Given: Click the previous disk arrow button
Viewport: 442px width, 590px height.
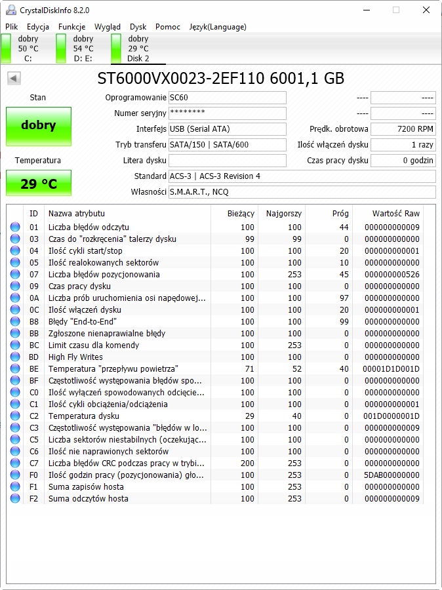Looking at the screenshot, I should (x=14, y=78).
